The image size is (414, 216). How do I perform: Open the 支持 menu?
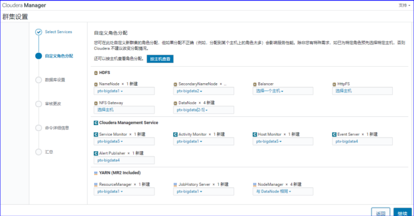[404, 5]
